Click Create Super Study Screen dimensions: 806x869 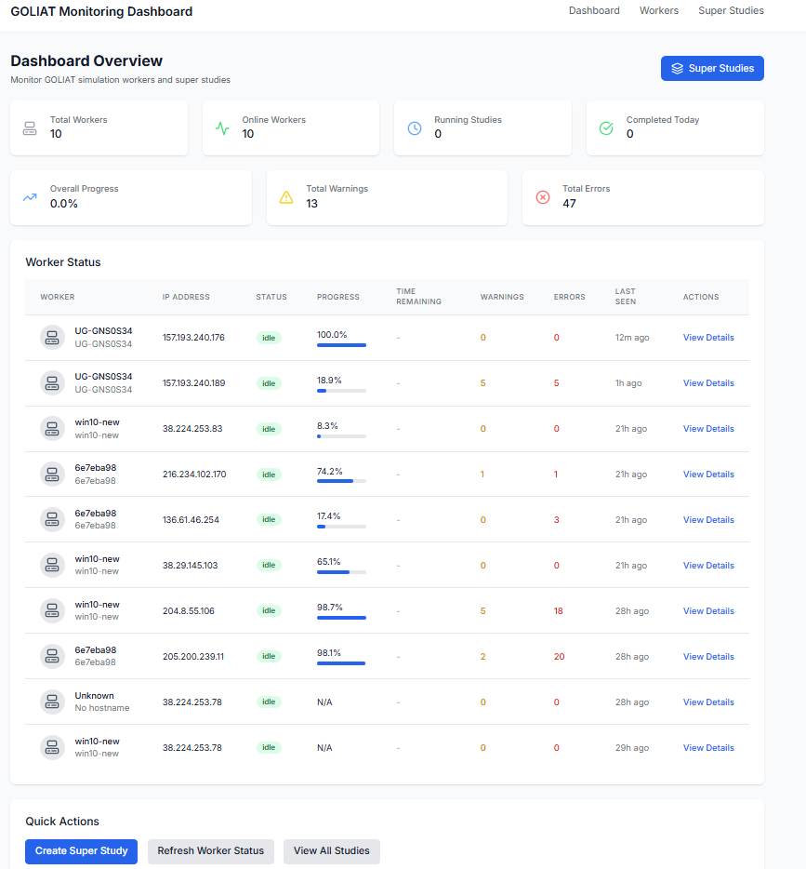pyautogui.click(x=81, y=851)
